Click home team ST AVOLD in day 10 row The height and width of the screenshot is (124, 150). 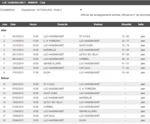[49, 84]
